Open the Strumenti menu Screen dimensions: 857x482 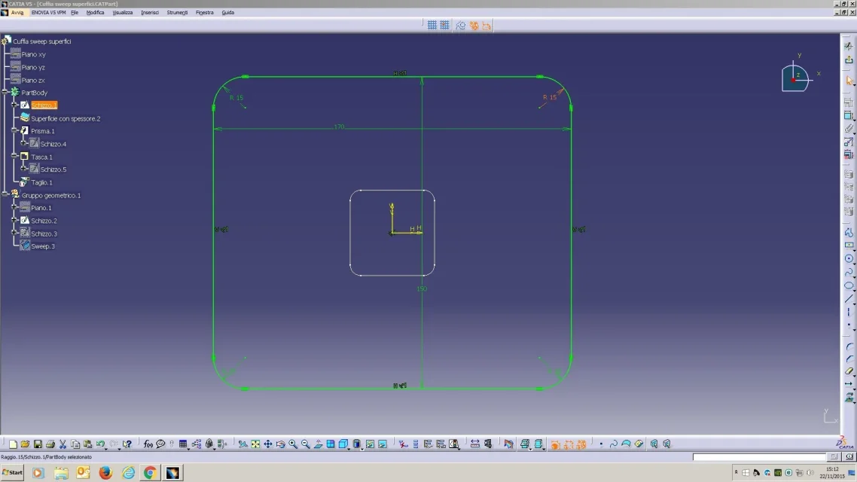point(177,13)
